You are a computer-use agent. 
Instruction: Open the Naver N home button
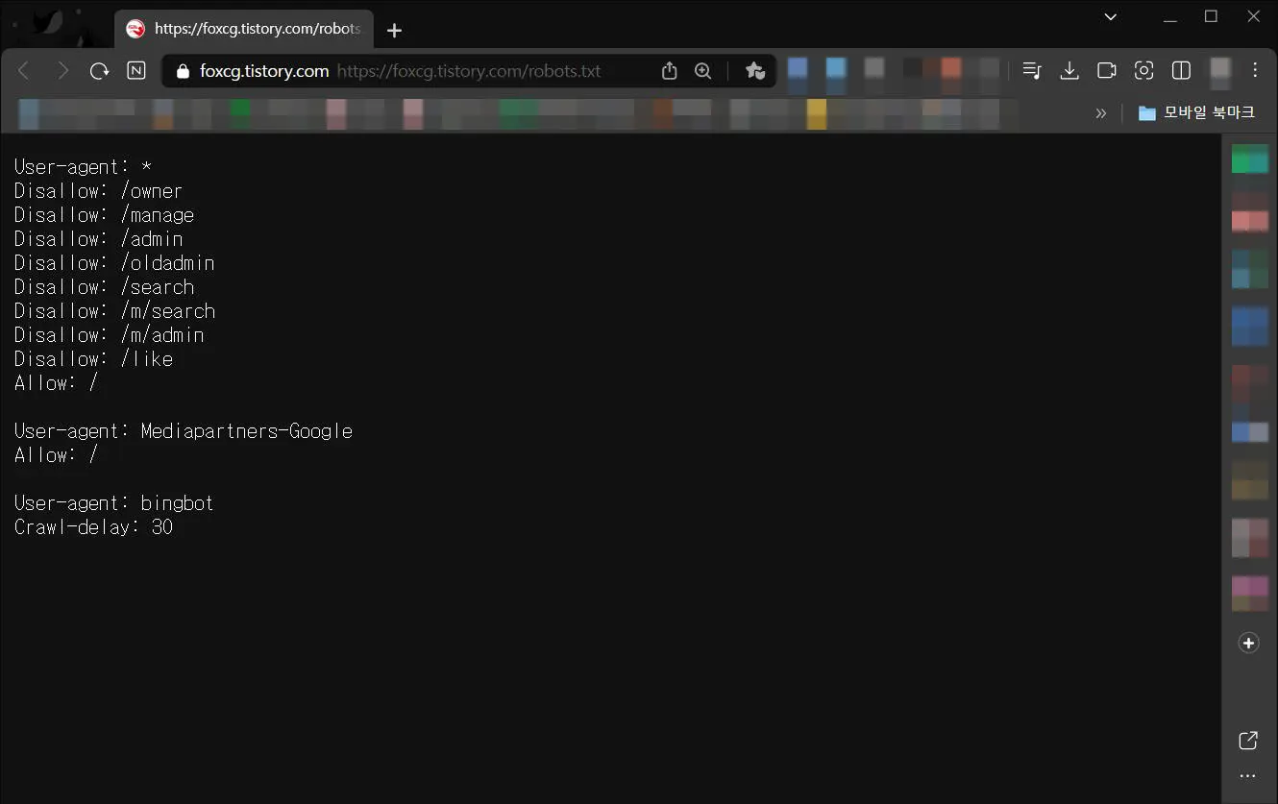click(x=136, y=71)
